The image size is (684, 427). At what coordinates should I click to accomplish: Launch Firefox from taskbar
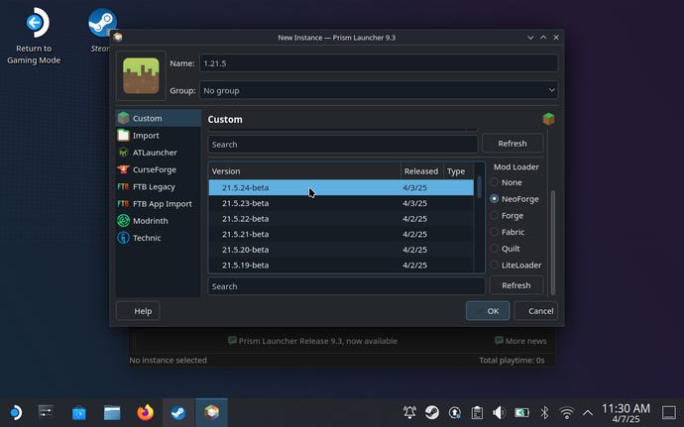point(146,412)
